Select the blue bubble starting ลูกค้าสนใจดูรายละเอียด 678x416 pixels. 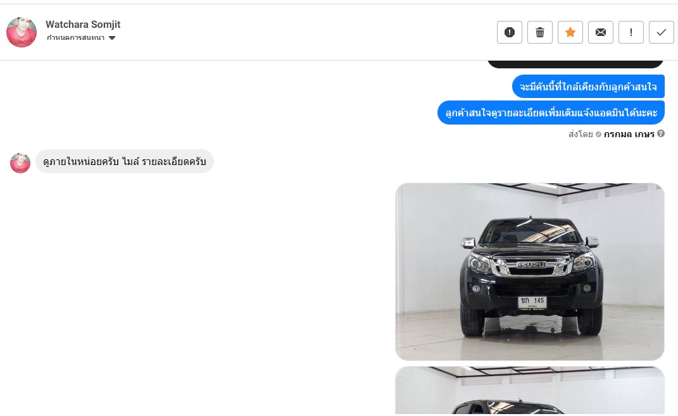click(x=551, y=113)
